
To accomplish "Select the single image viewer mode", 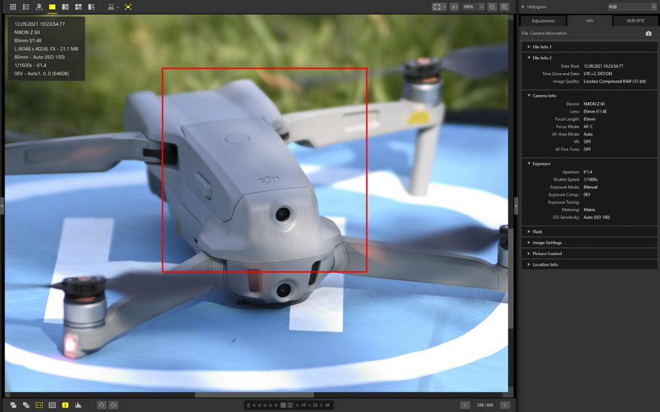I will point(52,7).
